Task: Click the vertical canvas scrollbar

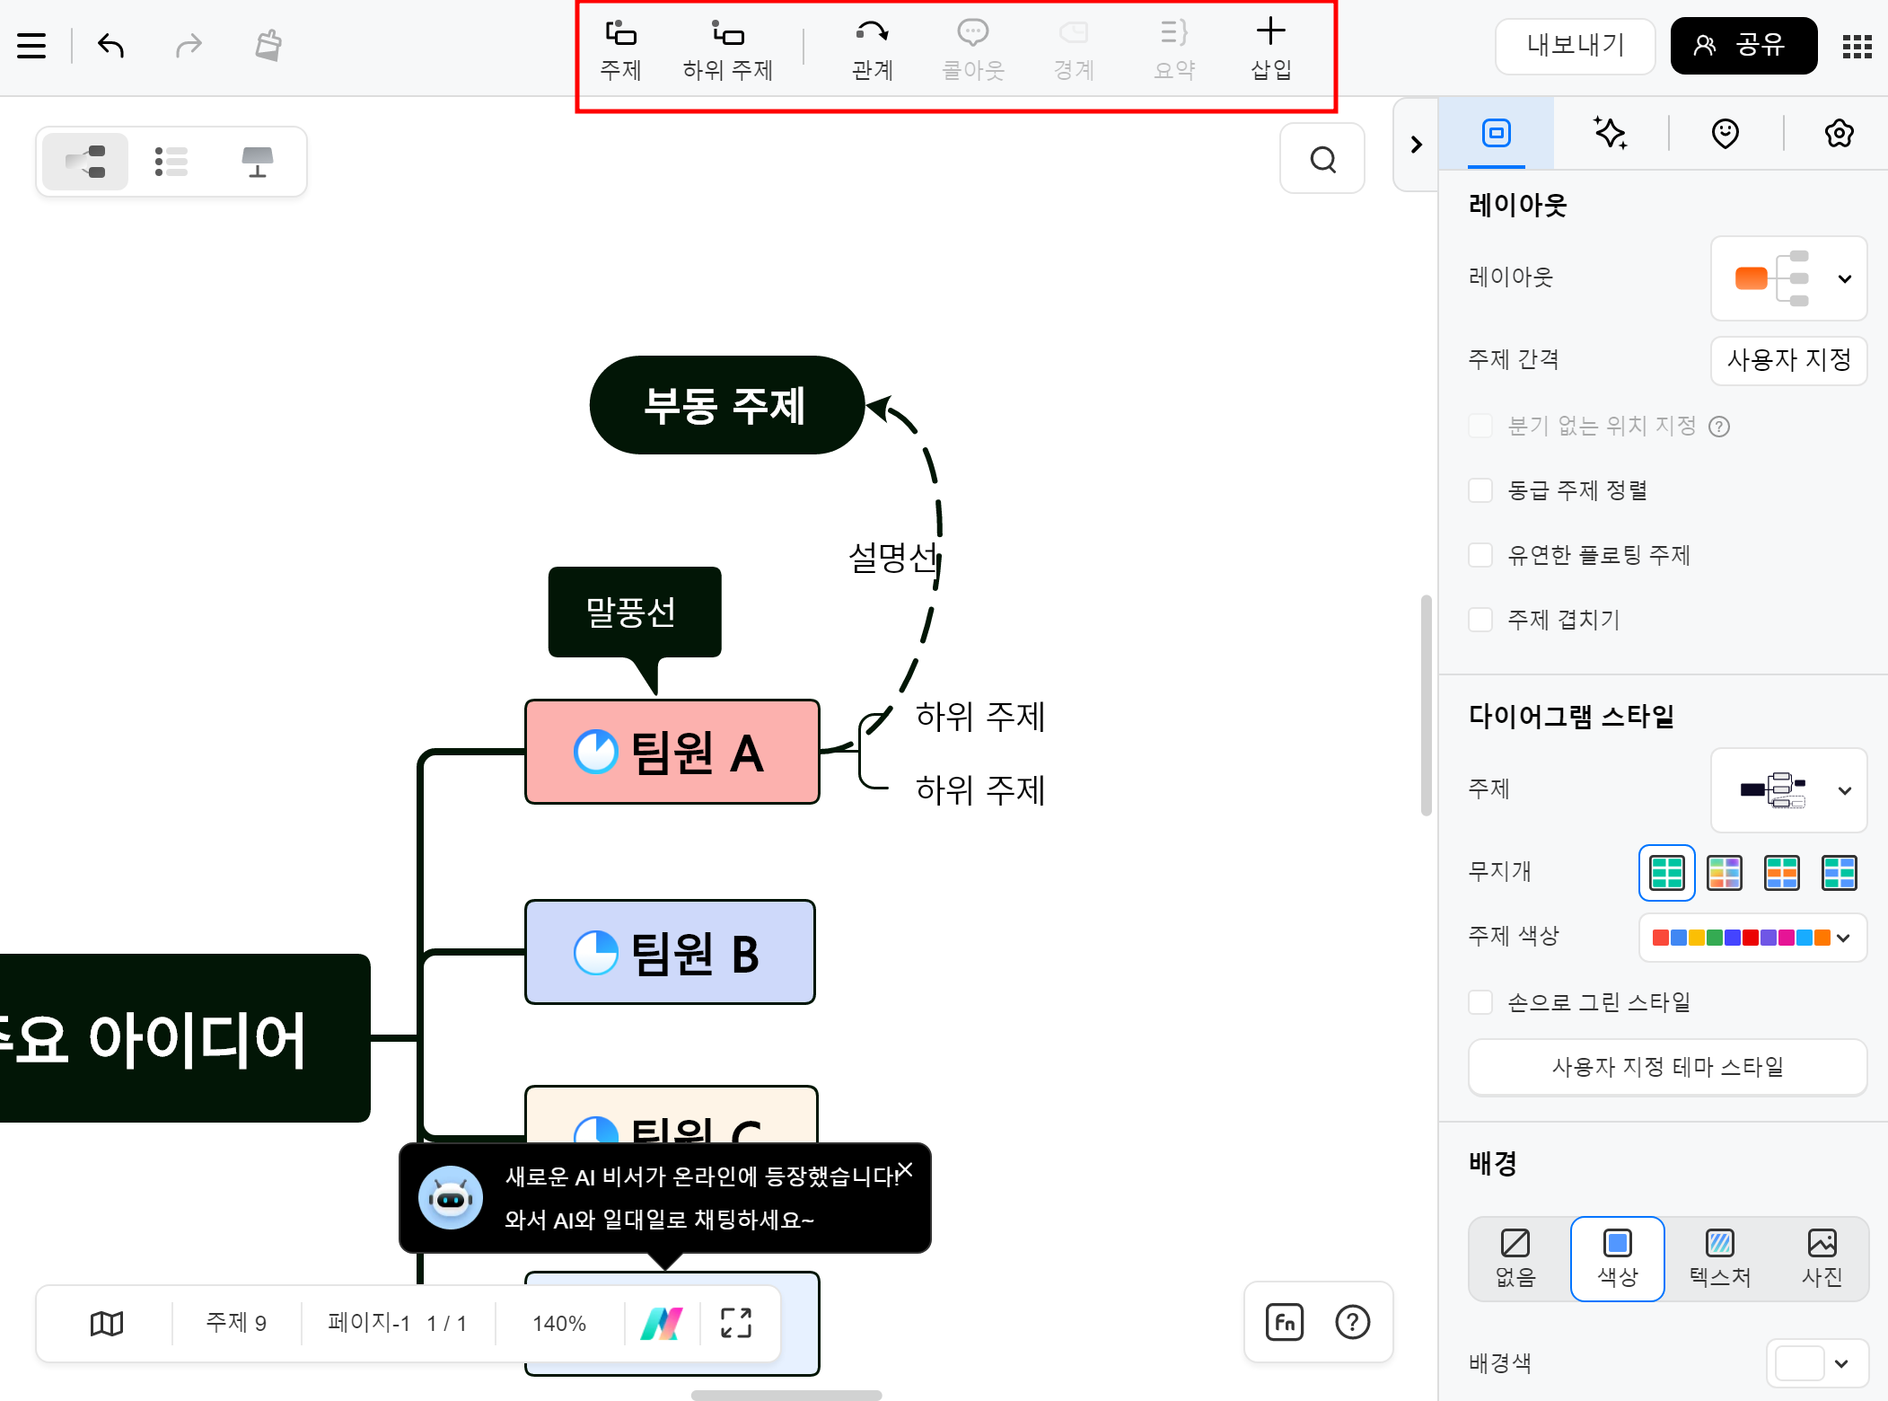Action: 1426,705
